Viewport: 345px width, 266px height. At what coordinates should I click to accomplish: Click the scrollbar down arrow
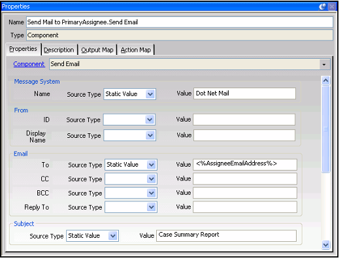(x=325, y=244)
